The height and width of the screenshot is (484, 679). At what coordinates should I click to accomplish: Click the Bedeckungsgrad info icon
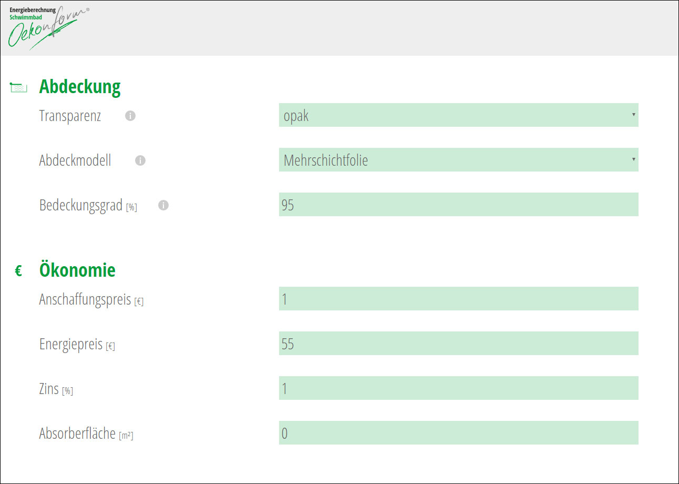click(163, 205)
